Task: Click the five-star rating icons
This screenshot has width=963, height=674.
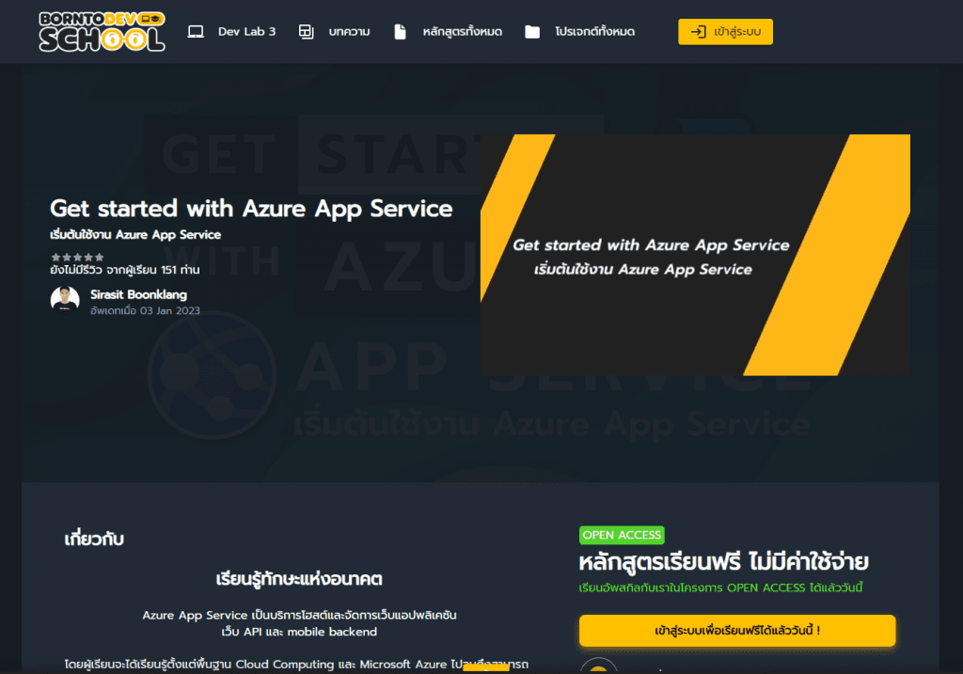Action: tap(77, 258)
